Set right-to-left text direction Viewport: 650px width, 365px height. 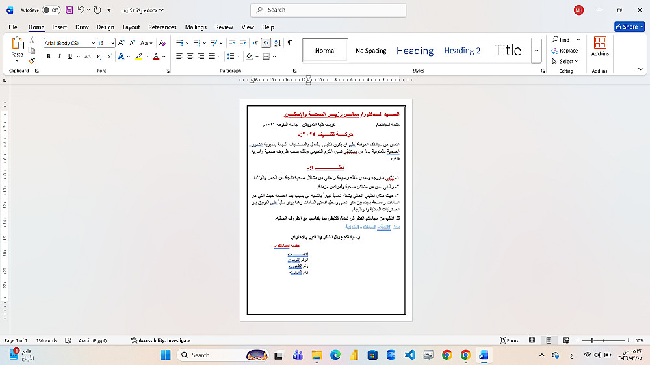tap(266, 43)
